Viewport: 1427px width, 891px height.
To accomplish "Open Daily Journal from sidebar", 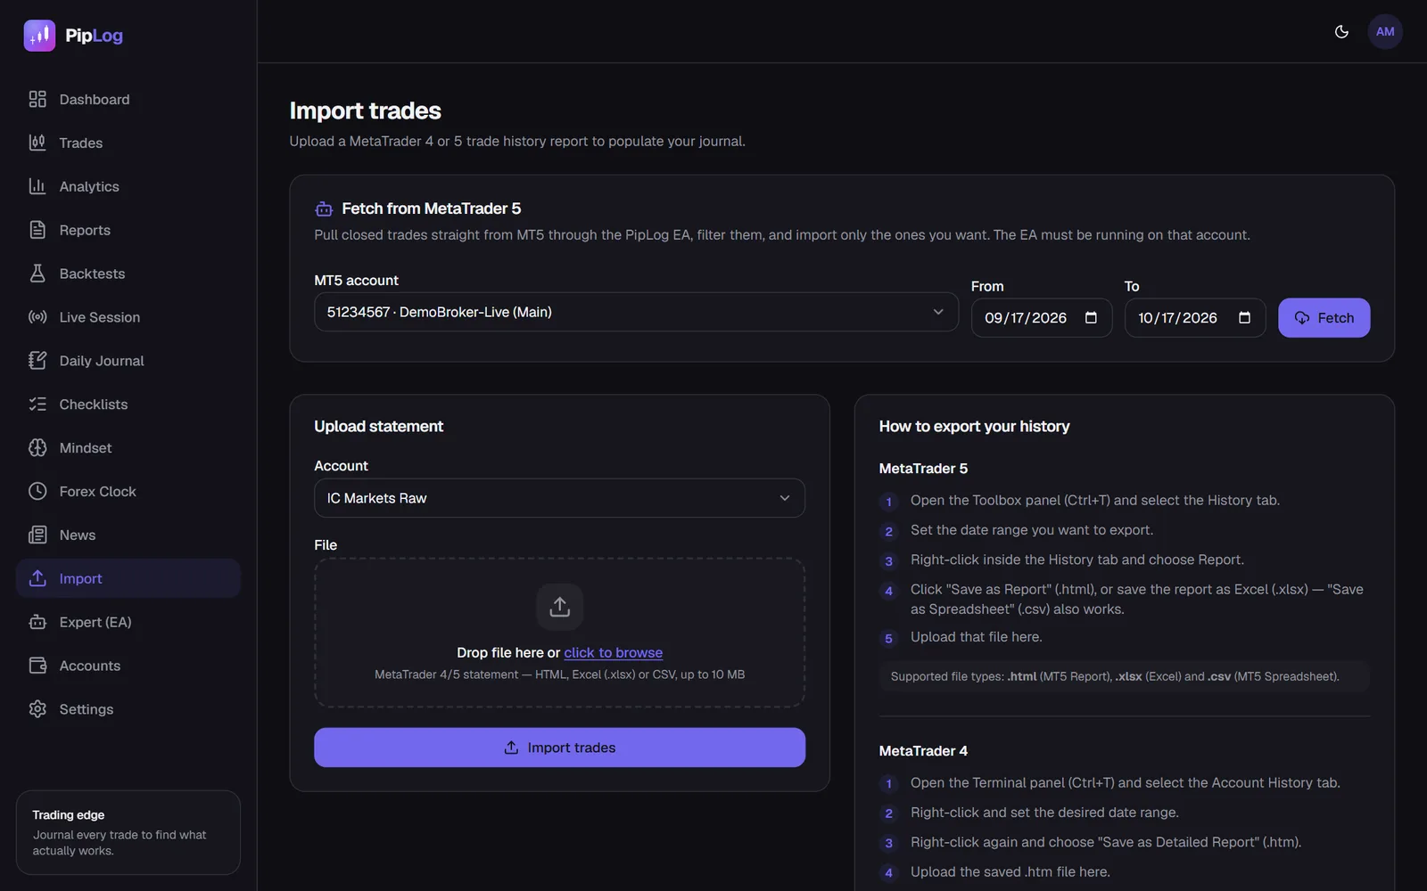I will pos(128,361).
